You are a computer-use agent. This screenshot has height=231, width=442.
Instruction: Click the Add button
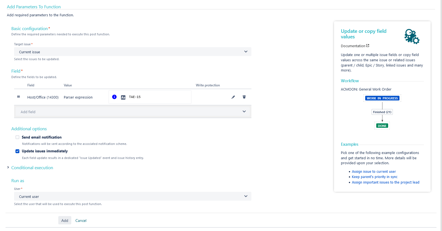tap(65, 220)
